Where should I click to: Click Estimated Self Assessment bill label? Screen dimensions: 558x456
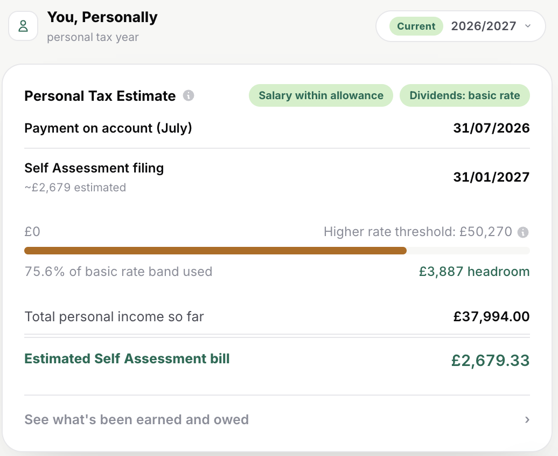127,359
